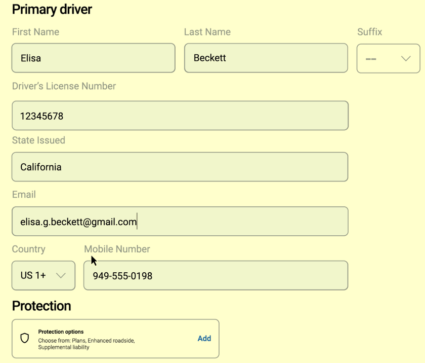
Task: Click the State Issued field showing California
Action: coord(180,167)
